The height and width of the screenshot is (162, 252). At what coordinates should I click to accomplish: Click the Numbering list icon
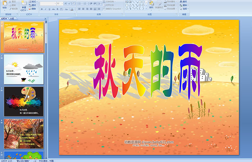85,3
